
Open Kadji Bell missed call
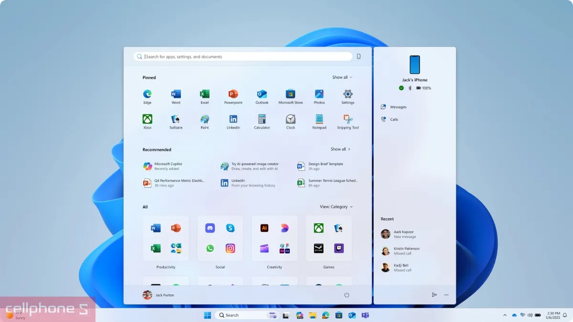click(396, 268)
